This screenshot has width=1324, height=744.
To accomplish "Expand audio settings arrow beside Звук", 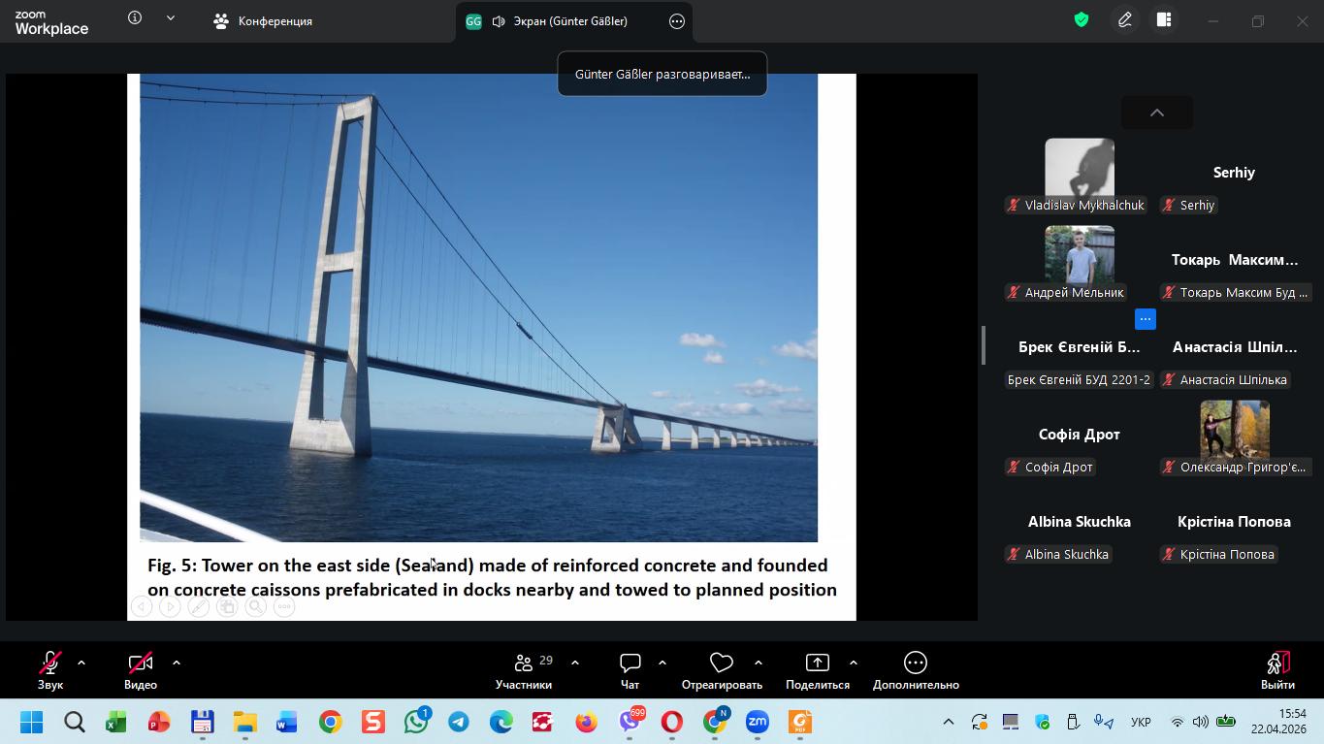I will 81,663.
